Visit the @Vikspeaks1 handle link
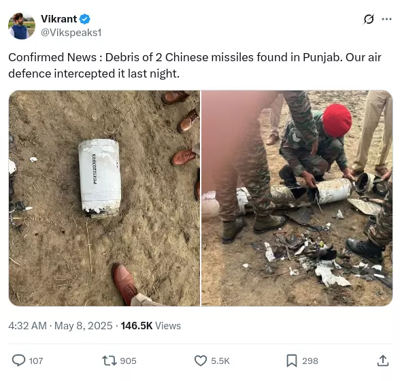This screenshot has width=400, height=381. pos(71,33)
